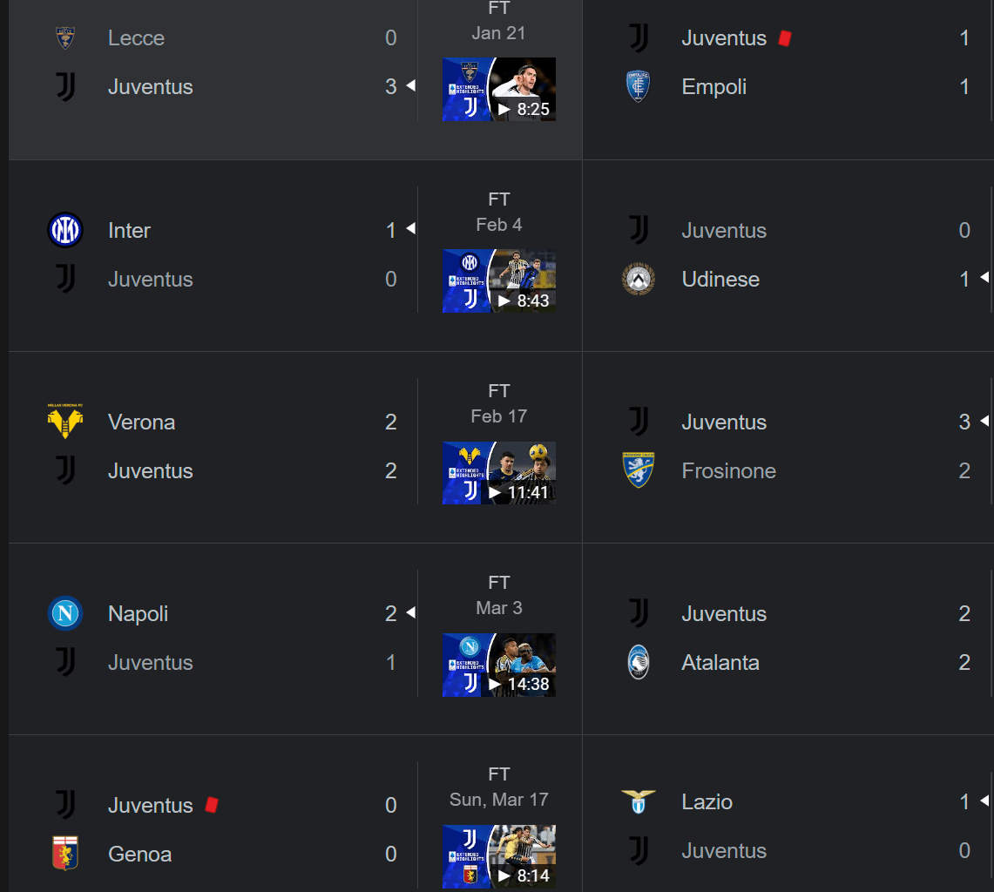The height and width of the screenshot is (892, 994).
Task: Open the Udinese team name link
Action: coord(720,279)
